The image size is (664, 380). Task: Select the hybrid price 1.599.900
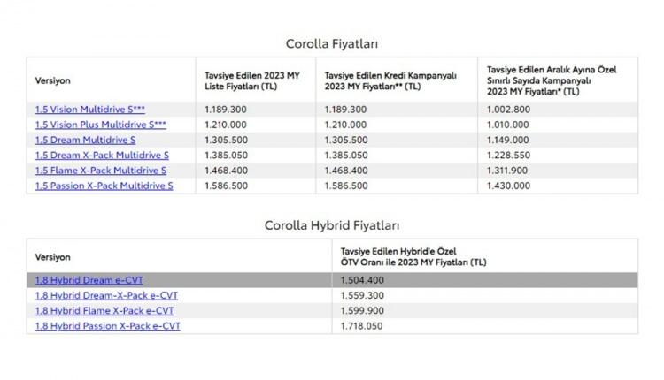(x=362, y=311)
